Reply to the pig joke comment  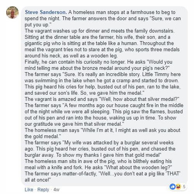[43, 190]
